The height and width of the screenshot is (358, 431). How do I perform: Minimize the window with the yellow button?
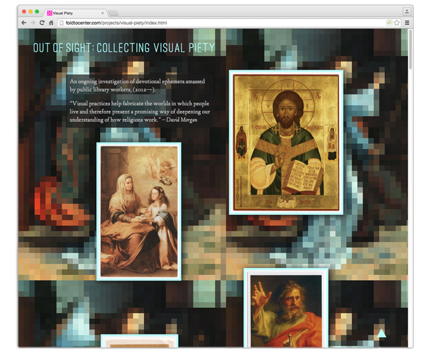(x=30, y=11)
